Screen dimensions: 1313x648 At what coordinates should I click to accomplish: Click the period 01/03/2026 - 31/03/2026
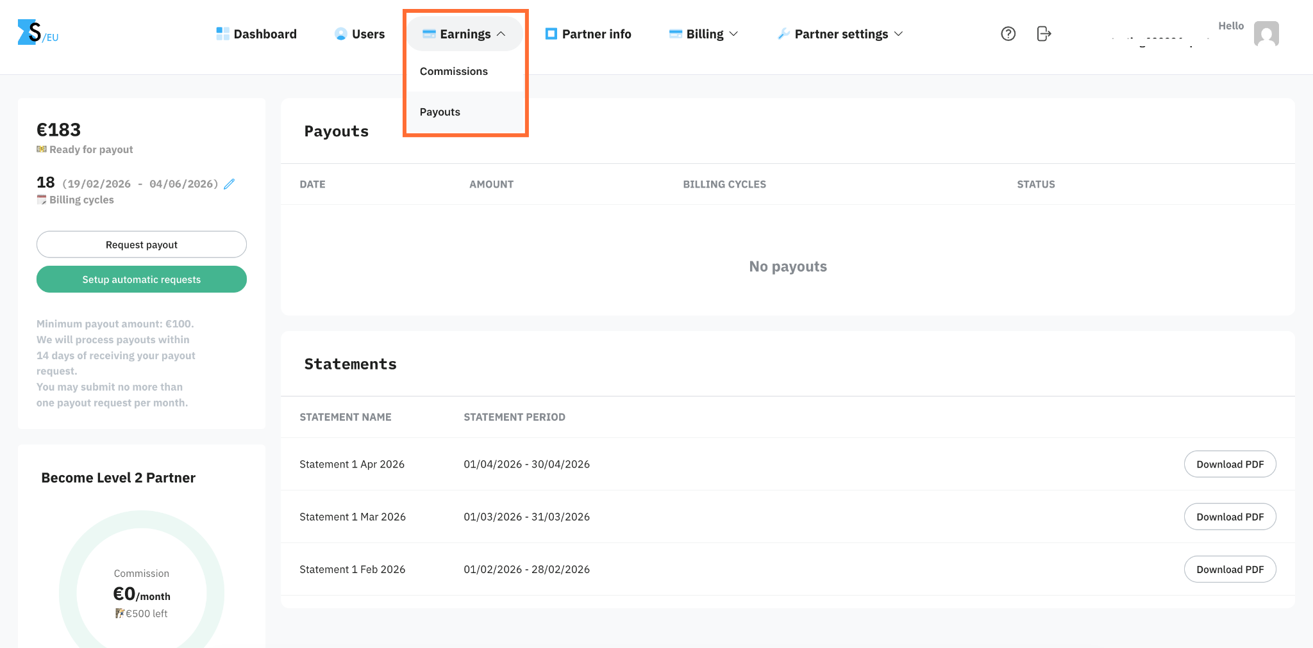[526, 517]
